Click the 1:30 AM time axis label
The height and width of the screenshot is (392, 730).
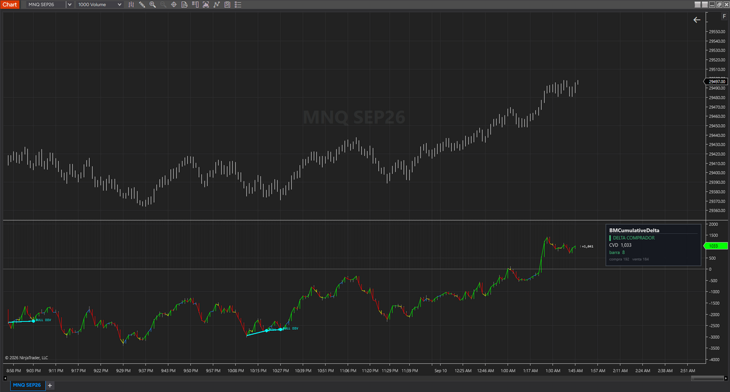(x=552, y=370)
